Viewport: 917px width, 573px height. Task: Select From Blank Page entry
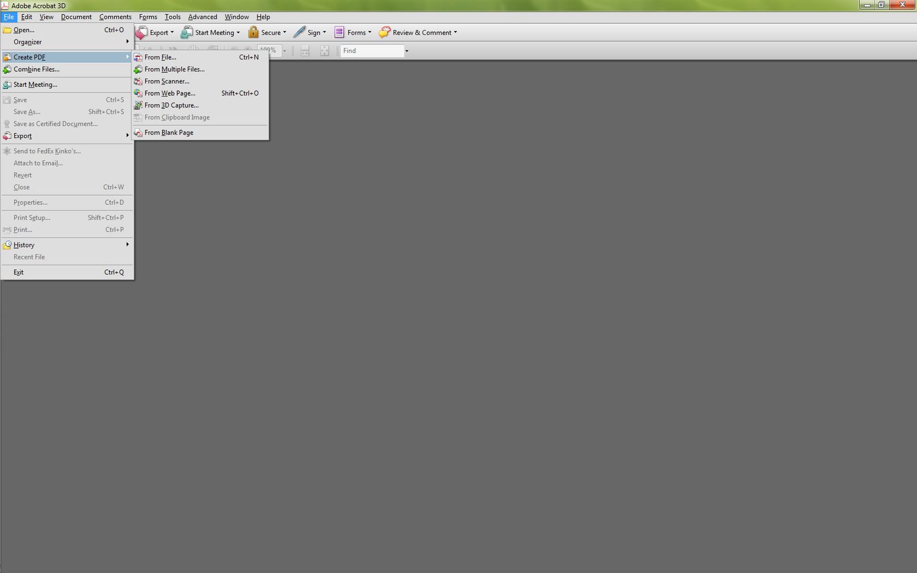pyautogui.click(x=200, y=133)
